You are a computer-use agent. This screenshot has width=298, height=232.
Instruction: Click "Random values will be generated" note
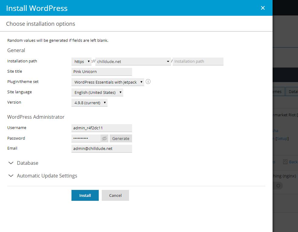(x=58, y=41)
